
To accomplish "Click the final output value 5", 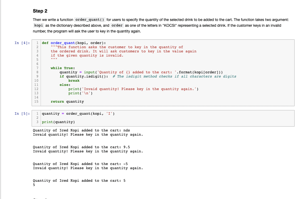I will click(34, 185).
